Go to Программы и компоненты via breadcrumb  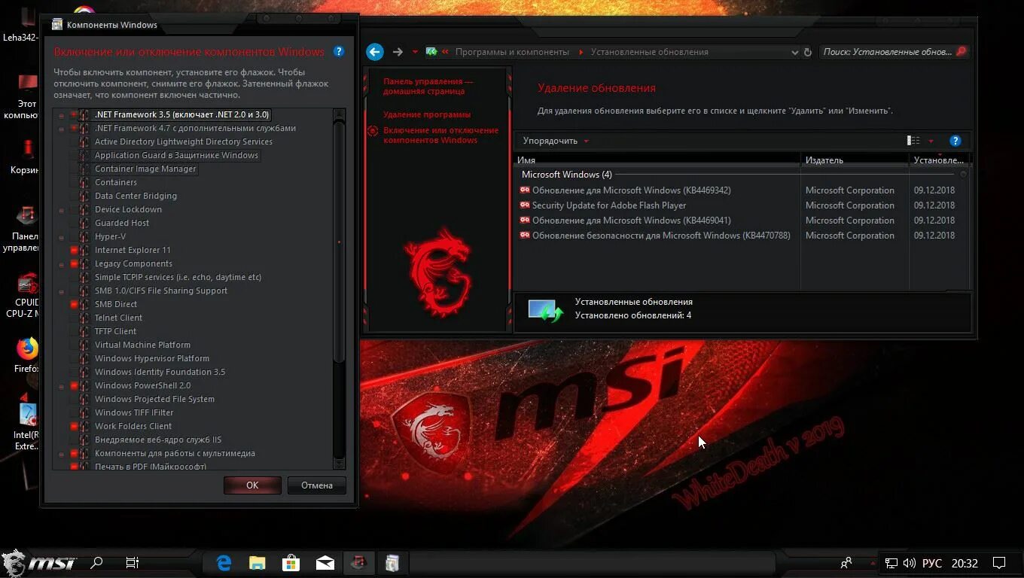513,51
